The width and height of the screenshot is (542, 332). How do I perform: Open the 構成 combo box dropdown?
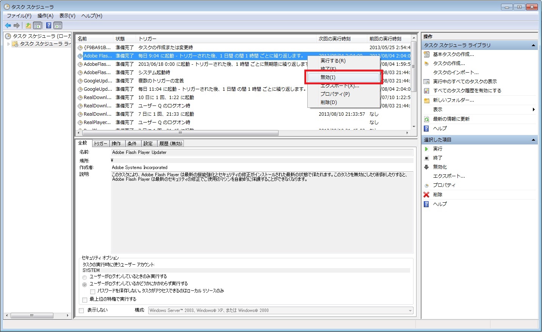coord(410,311)
